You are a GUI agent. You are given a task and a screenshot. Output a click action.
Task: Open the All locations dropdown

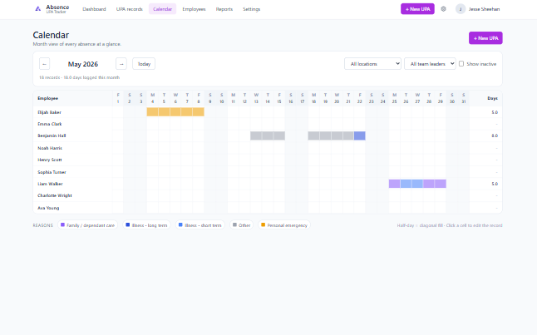(372, 64)
